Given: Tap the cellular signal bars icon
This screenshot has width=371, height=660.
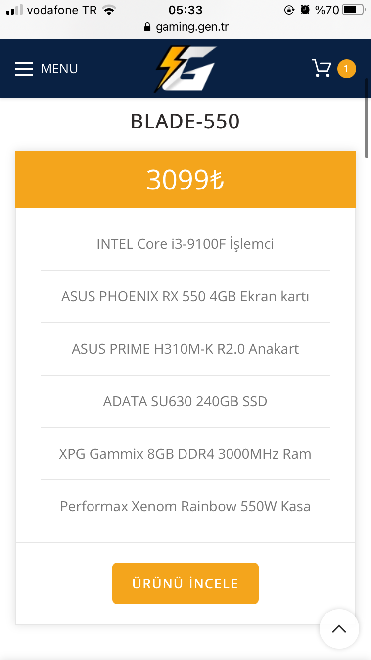Looking at the screenshot, I should coord(15,10).
